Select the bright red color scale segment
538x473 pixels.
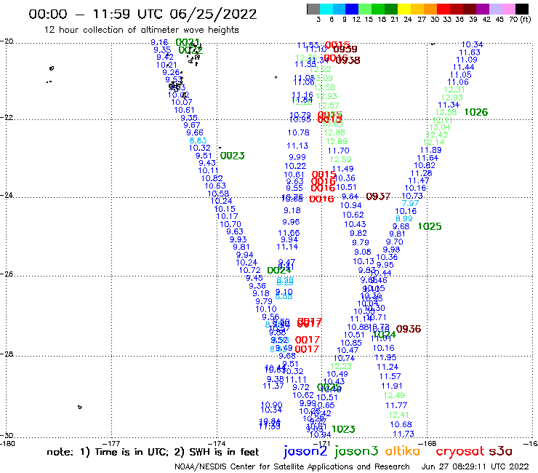click(443, 9)
